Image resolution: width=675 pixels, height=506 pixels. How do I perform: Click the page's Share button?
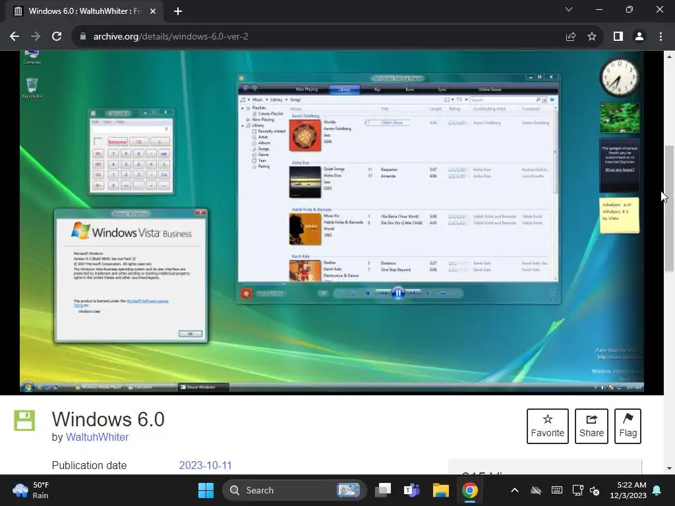[591, 426]
